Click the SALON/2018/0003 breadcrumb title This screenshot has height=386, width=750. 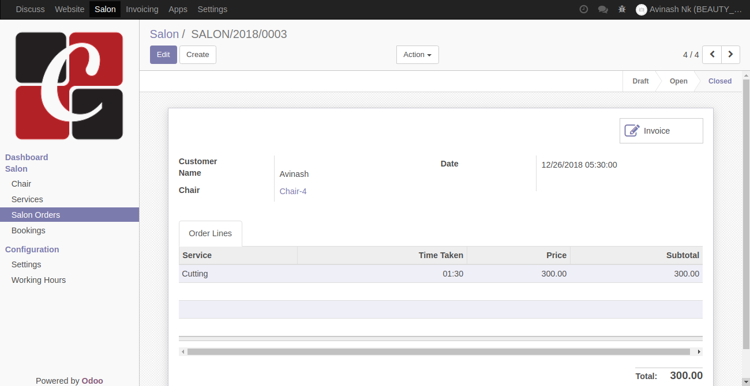click(x=239, y=34)
